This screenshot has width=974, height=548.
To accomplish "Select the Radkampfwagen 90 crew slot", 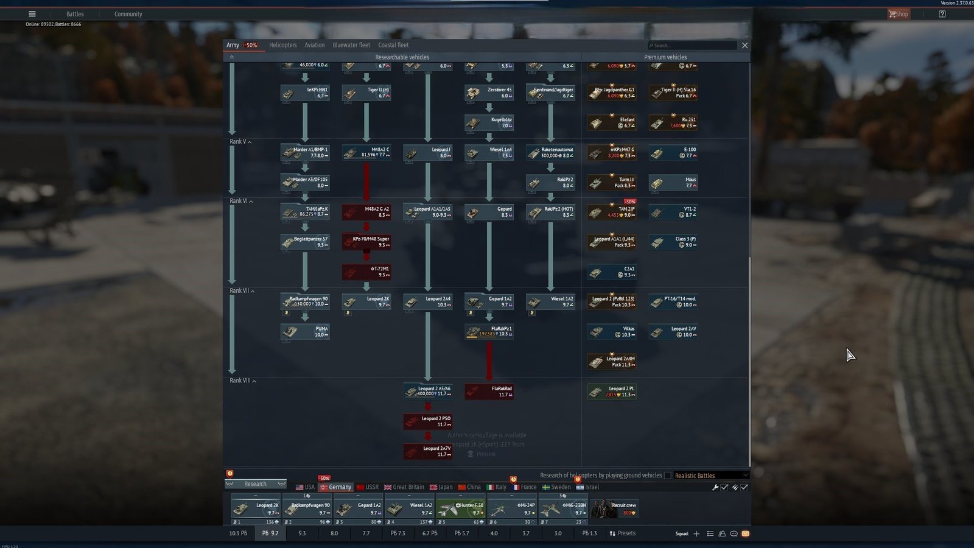I will click(x=307, y=509).
